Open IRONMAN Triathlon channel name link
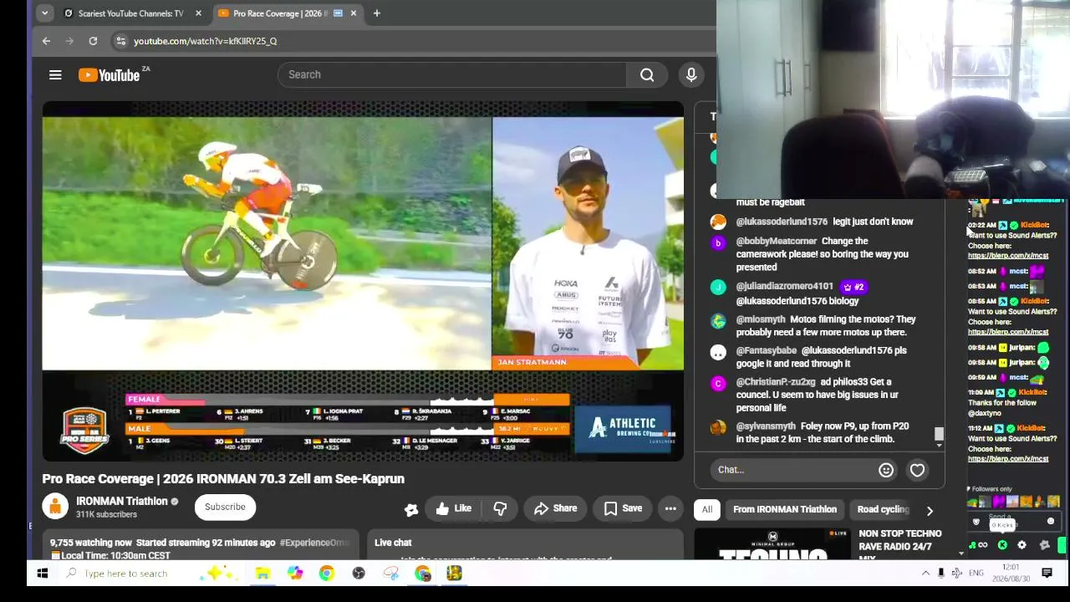Viewport: 1070px width, 602px height. [122, 501]
